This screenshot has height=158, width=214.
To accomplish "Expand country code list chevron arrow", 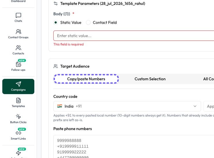I will click(195, 106).
